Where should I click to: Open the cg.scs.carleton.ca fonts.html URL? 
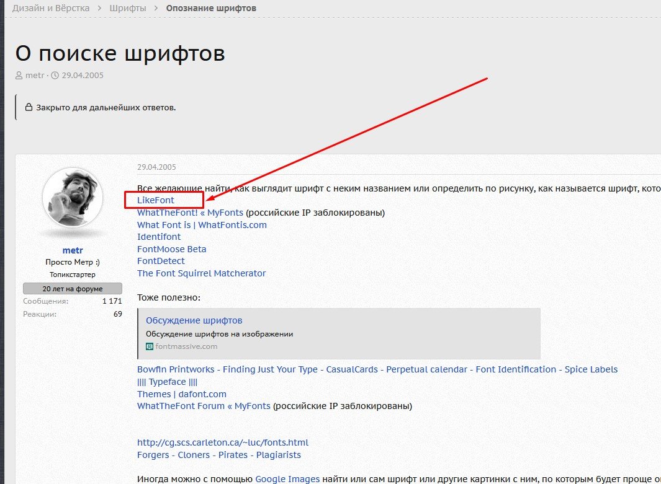223,442
